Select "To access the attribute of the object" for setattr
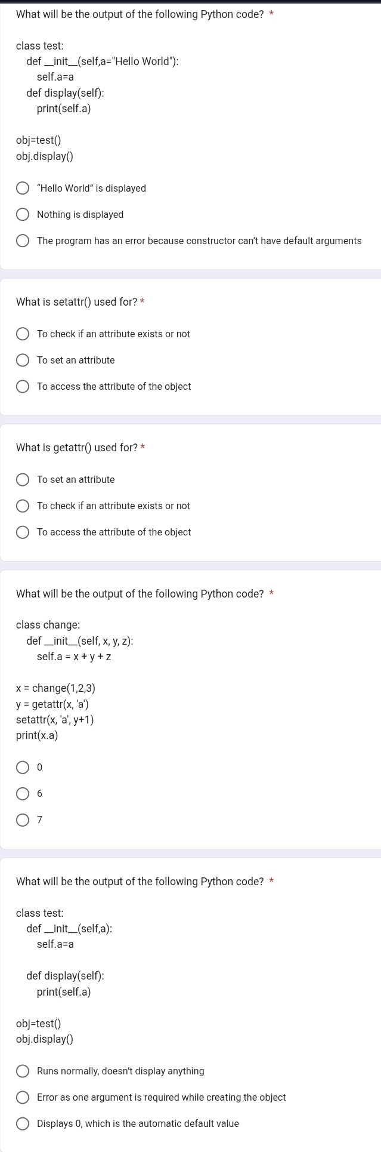This screenshot has height=1152, width=381. tap(23, 386)
